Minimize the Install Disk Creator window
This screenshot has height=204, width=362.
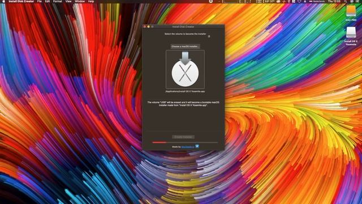pos(148,27)
